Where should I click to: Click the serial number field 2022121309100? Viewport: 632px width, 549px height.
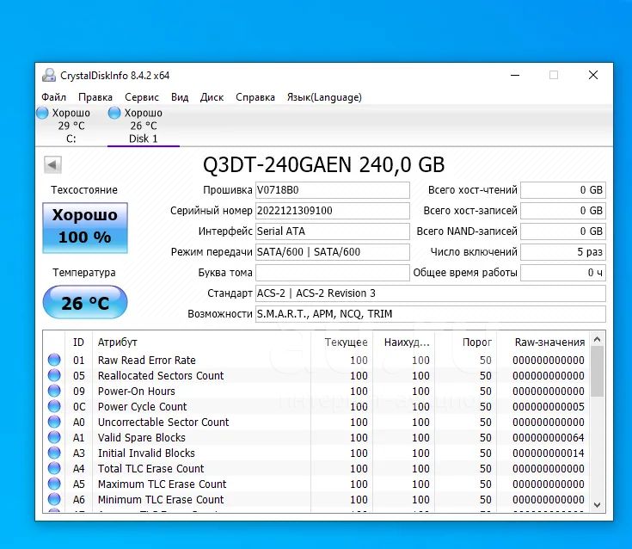[x=333, y=211]
